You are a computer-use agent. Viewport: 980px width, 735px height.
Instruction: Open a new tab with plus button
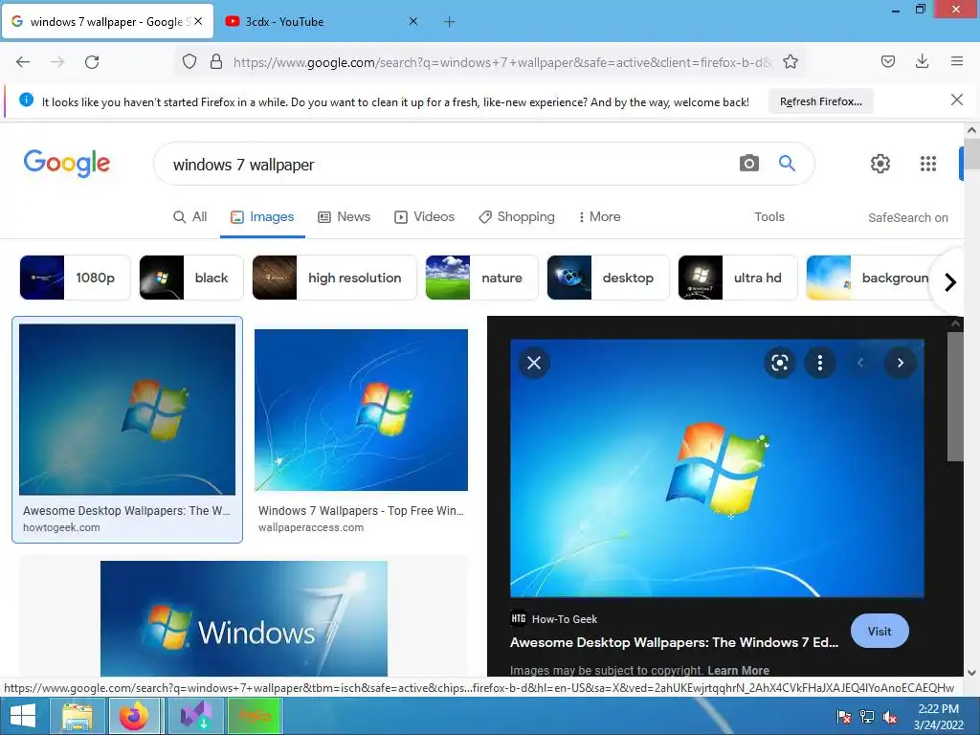[x=450, y=22]
